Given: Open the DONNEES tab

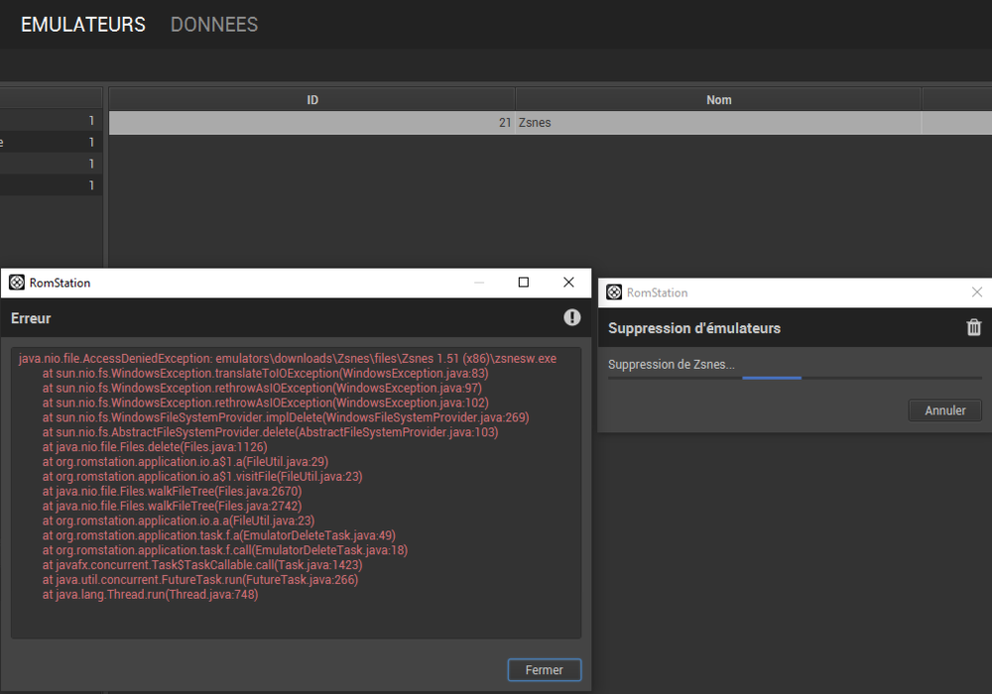Looking at the screenshot, I should pos(214,25).
